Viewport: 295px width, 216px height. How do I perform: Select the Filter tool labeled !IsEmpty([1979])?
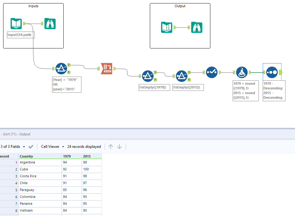pyautogui.click(x=148, y=76)
